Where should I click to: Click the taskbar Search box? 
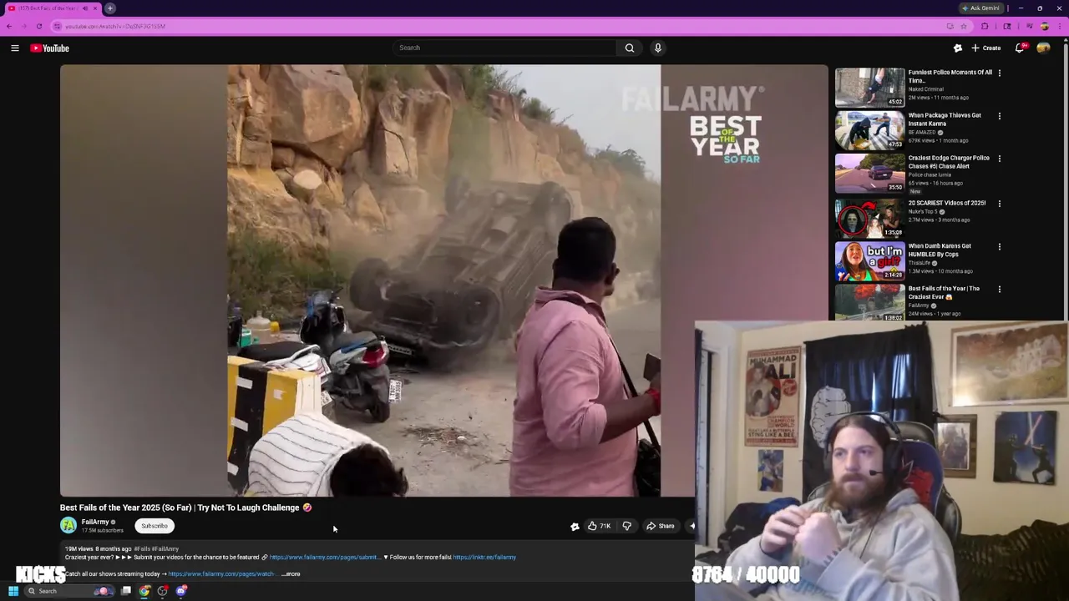pyautogui.click(x=70, y=591)
